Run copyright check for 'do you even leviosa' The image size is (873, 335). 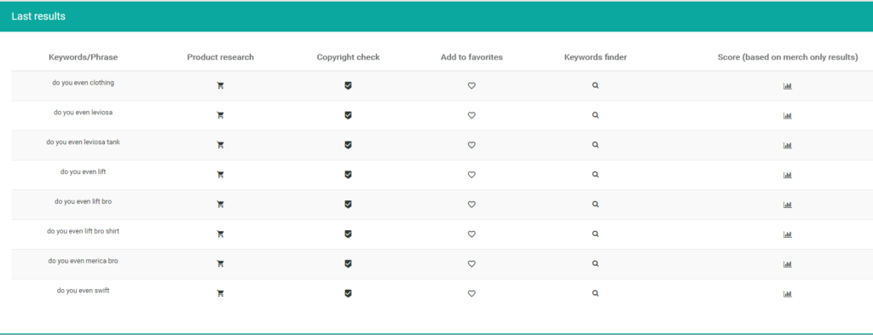(x=348, y=115)
